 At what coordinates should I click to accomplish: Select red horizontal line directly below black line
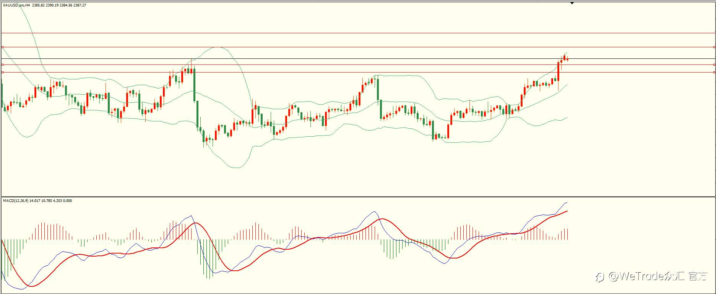pos(358,65)
